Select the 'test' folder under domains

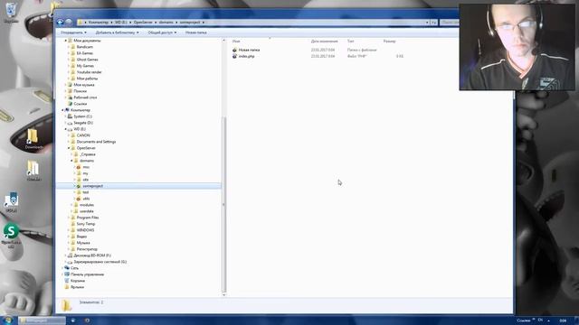pos(85,192)
